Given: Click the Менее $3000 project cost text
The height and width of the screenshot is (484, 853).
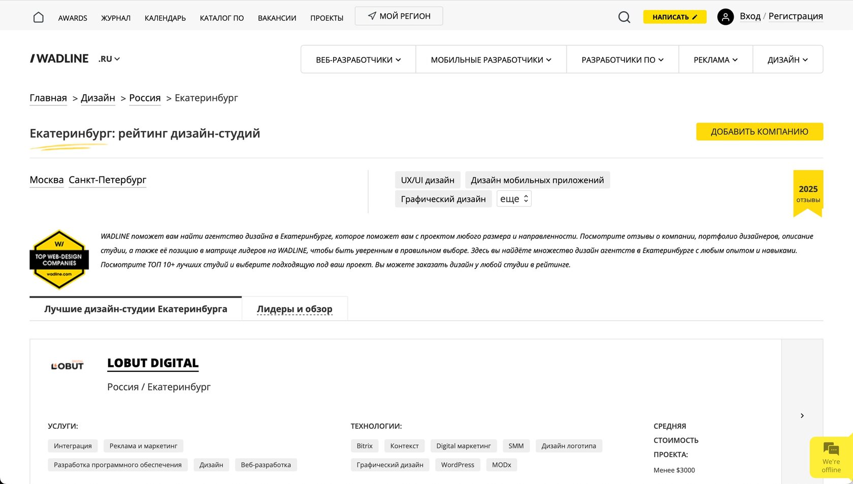Looking at the screenshot, I should point(674,470).
